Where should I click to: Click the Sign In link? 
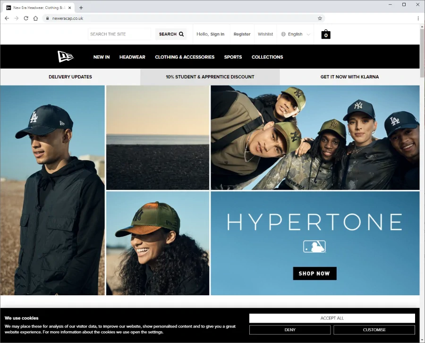(x=217, y=34)
